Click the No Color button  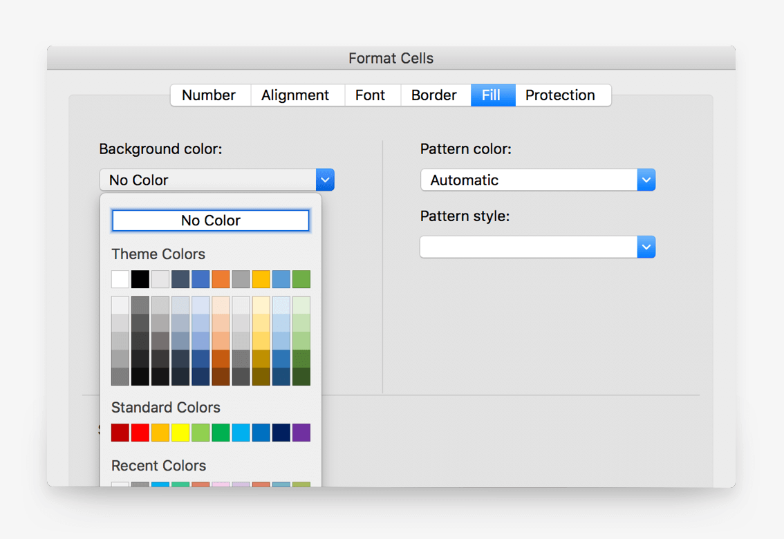210,220
